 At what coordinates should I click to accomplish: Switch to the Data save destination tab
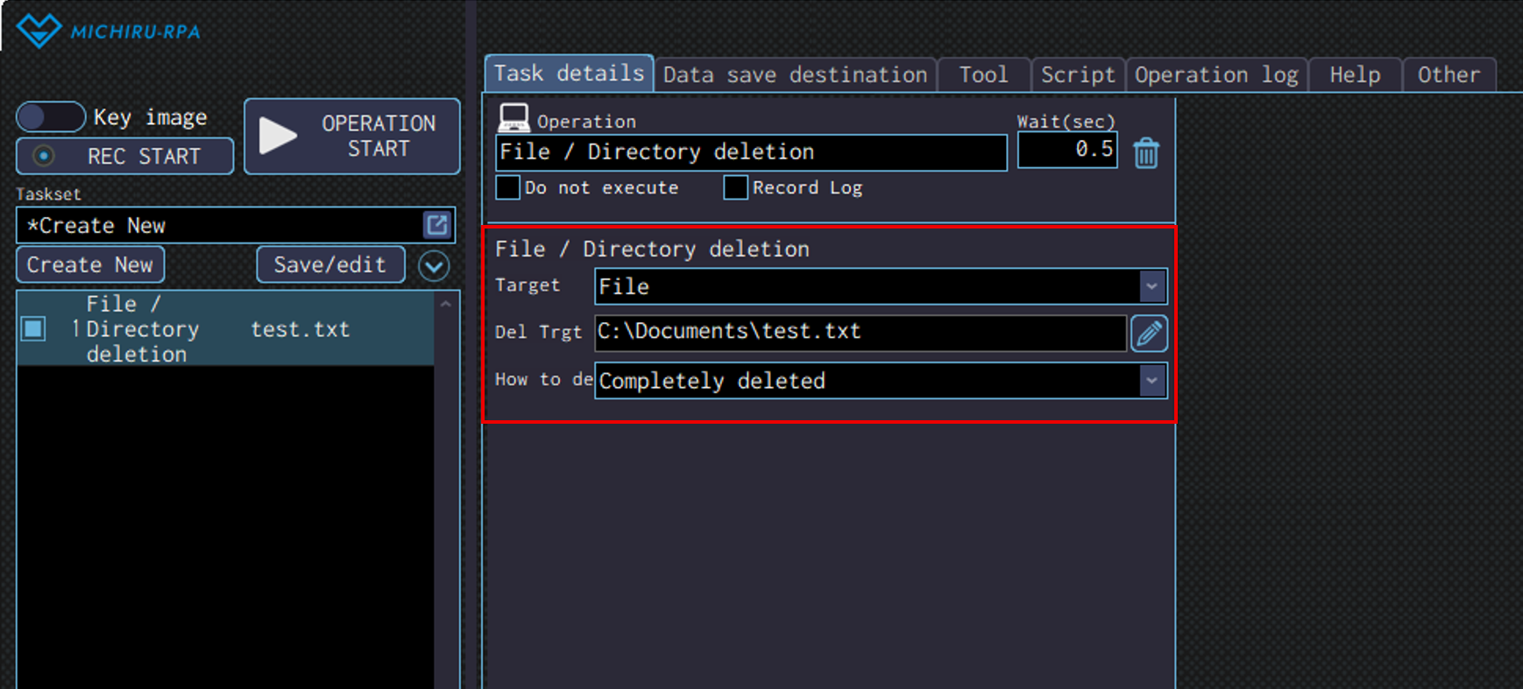[x=795, y=75]
